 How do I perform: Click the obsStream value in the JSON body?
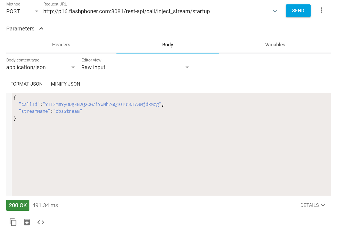click(x=68, y=111)
